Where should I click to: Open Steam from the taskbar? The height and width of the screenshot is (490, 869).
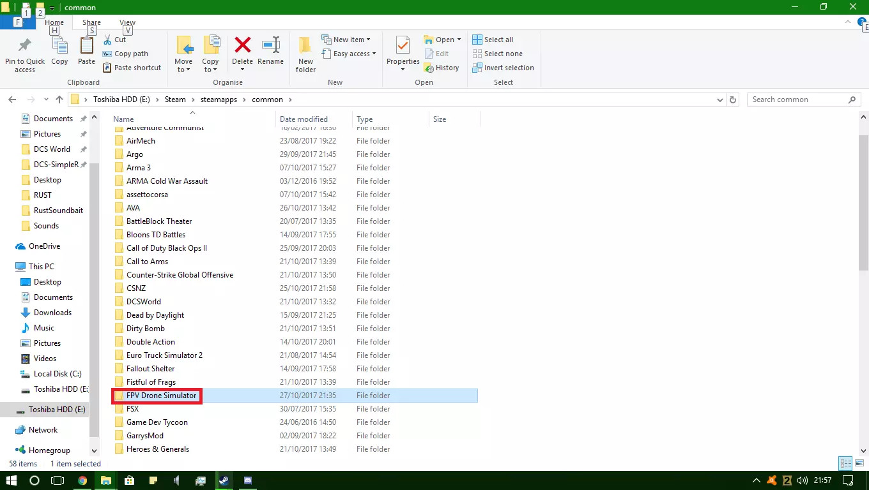(x=224, y=480)
